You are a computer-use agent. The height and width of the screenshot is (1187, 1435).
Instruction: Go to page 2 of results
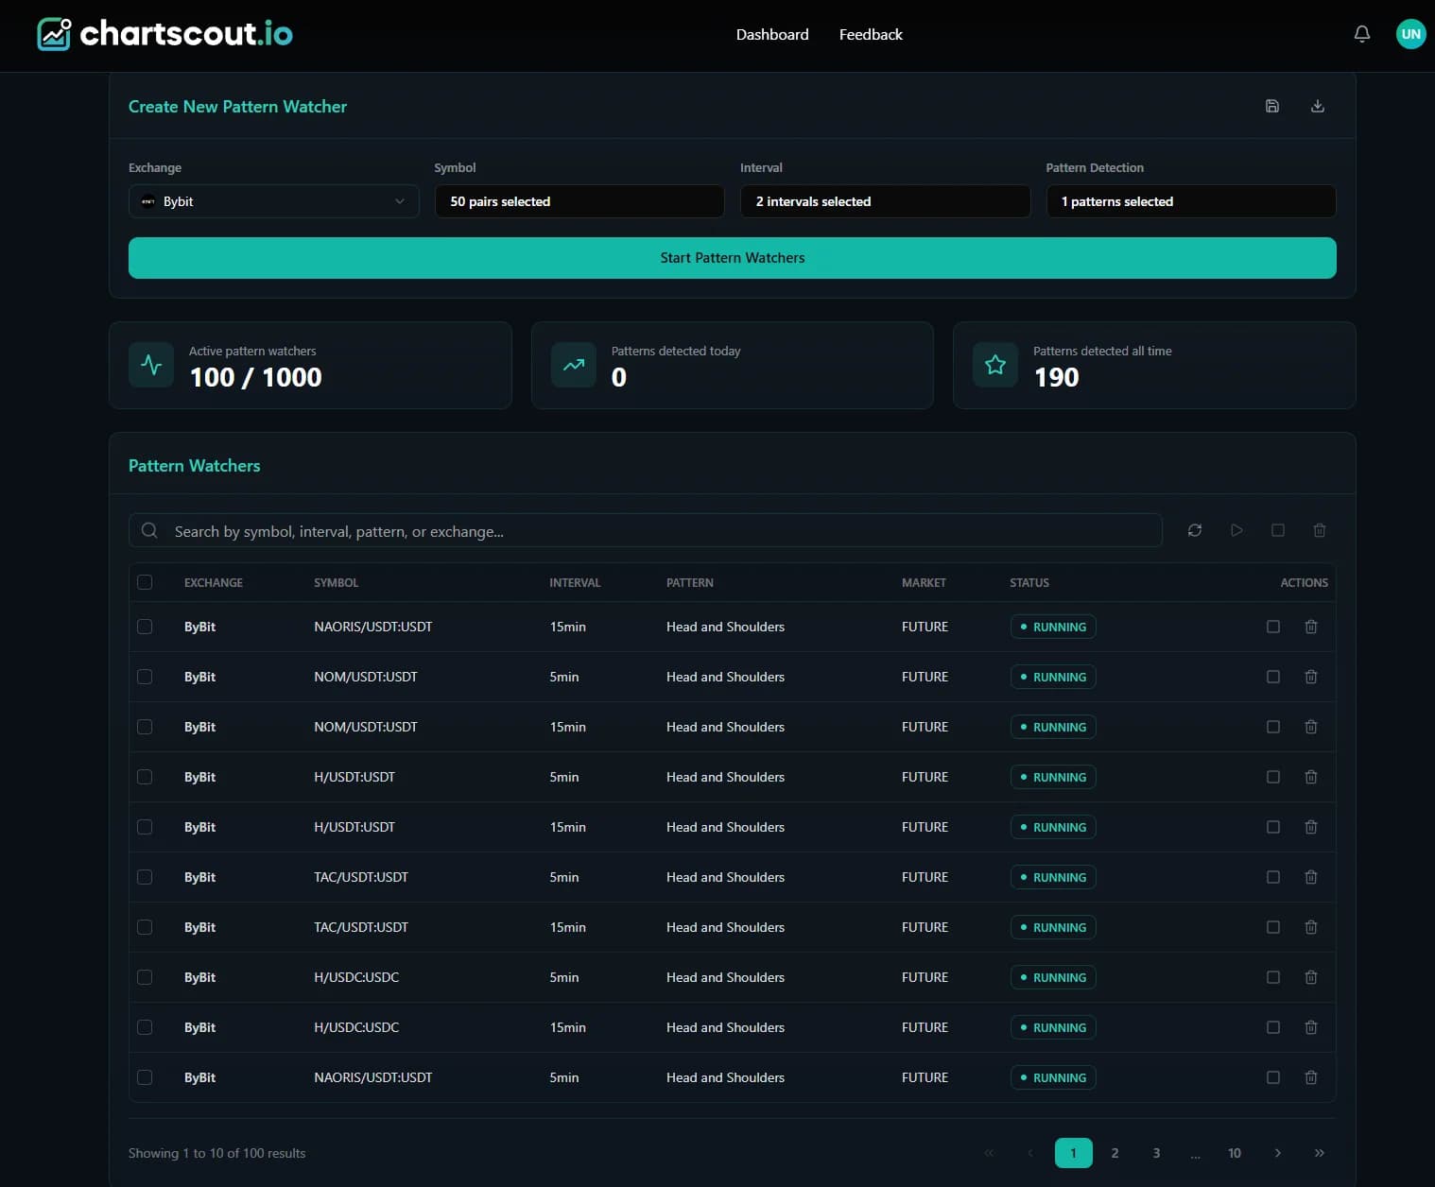1115,1153
